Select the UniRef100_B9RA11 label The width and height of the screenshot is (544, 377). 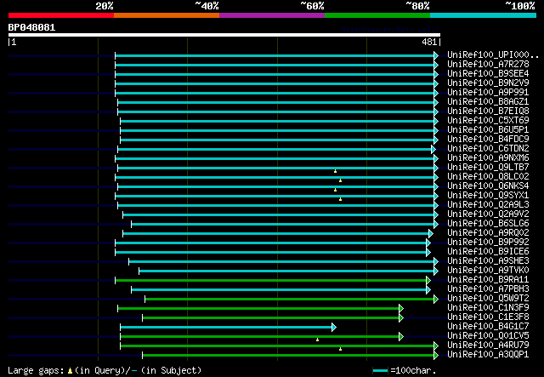488,280
